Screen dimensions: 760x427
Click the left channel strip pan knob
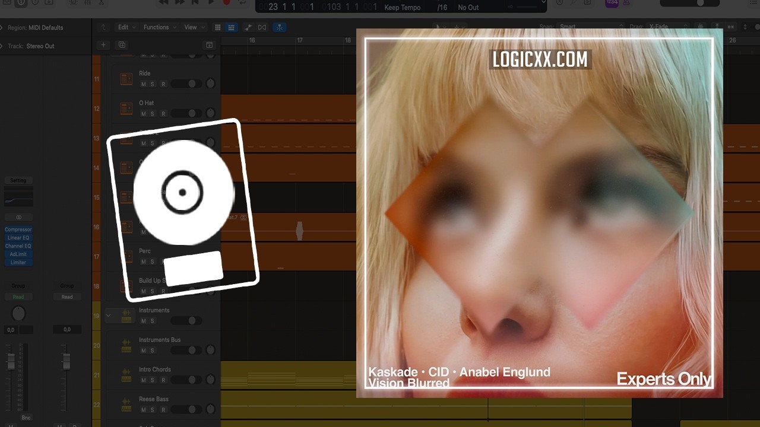point(18,314)
